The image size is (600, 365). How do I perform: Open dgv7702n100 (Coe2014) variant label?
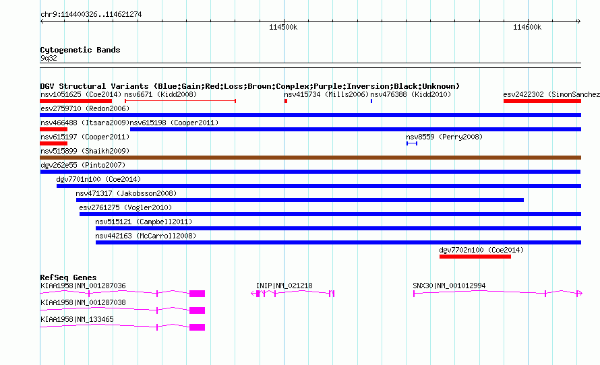coord(481,250)
